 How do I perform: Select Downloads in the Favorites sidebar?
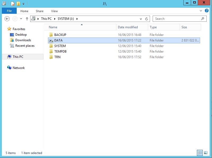tap(24, 40)
